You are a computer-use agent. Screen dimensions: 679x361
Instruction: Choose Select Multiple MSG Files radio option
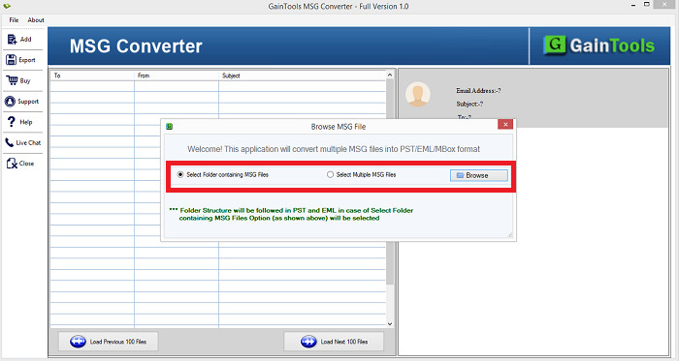tap(330, 175)
